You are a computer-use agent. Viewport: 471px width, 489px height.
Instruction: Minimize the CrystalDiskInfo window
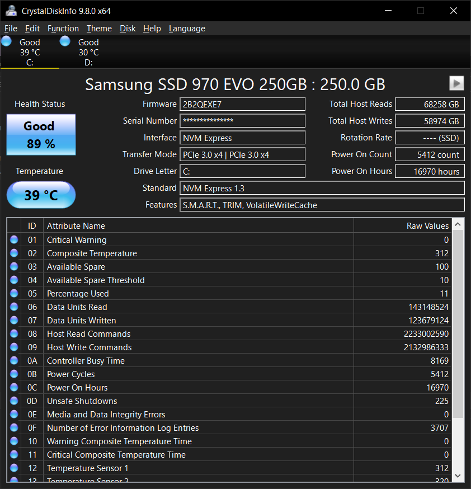(388, 11)
